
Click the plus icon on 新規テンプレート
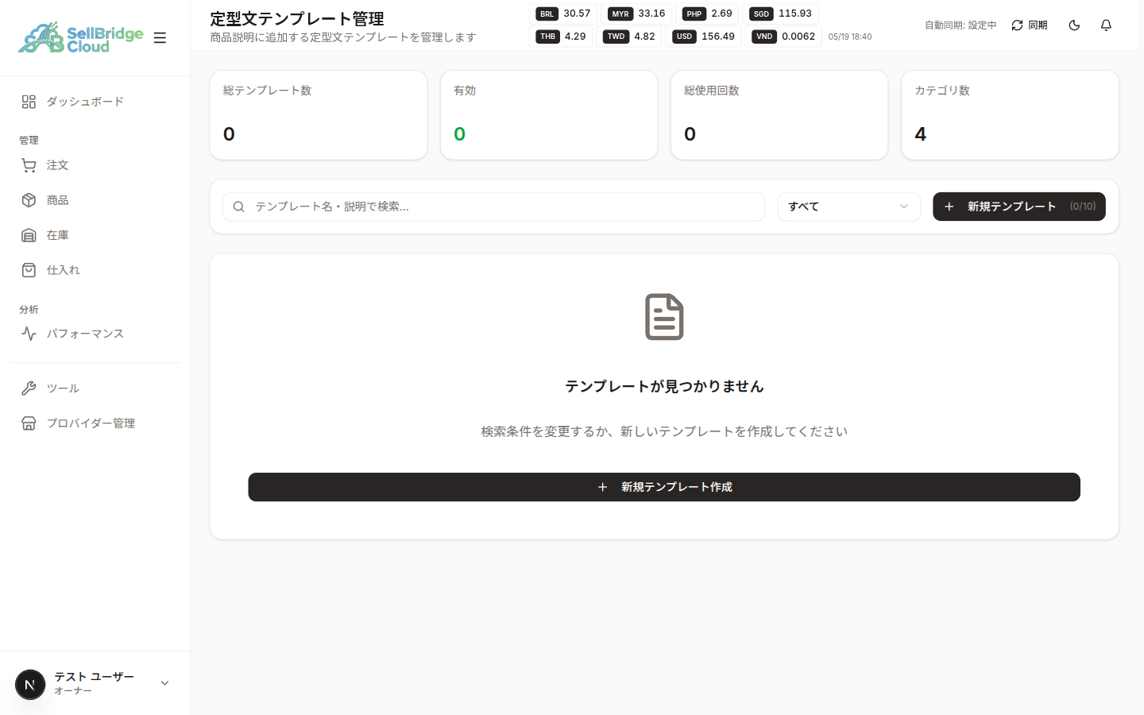[949, 207]
